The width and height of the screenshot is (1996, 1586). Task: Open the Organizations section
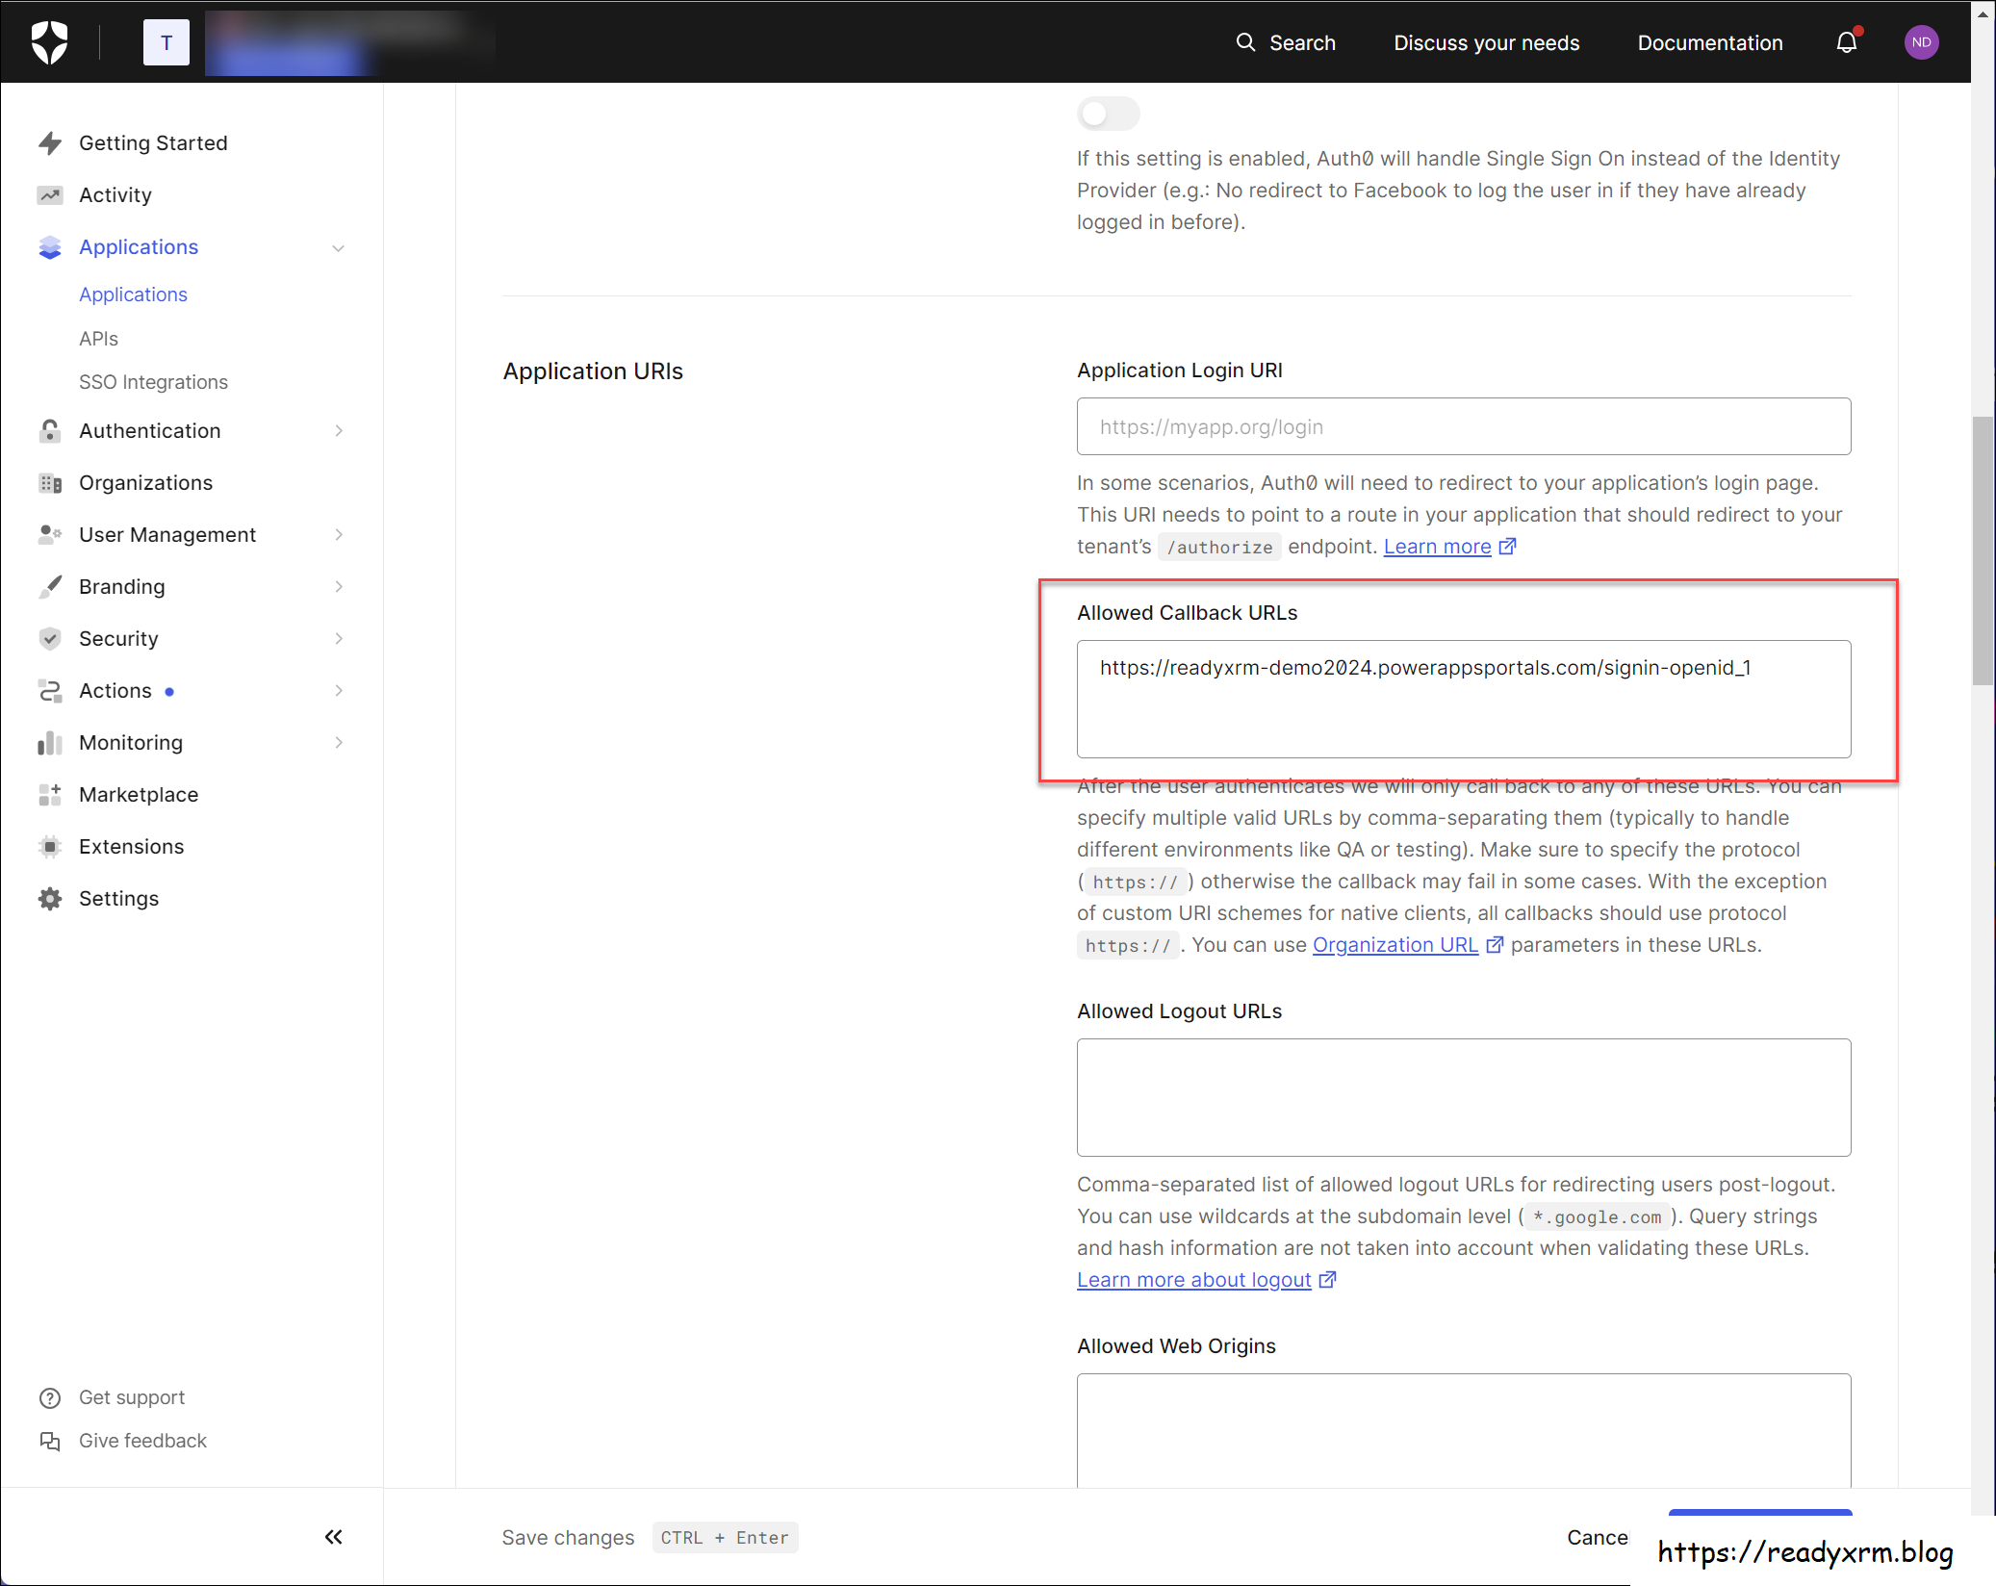(145, 482)
